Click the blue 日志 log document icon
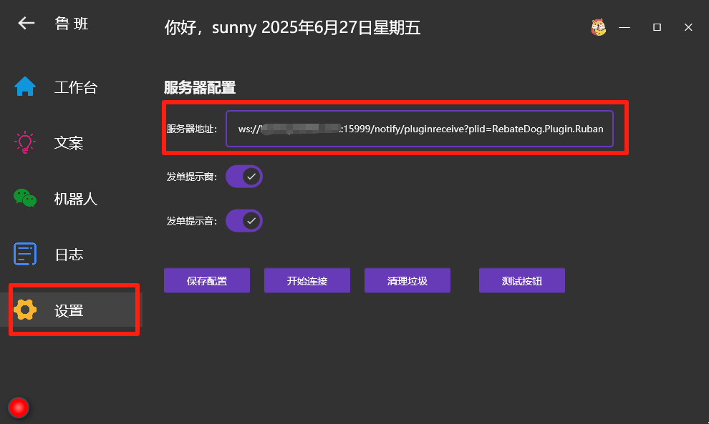This screenshot has width=709, height=424. (x=25, y=254)
